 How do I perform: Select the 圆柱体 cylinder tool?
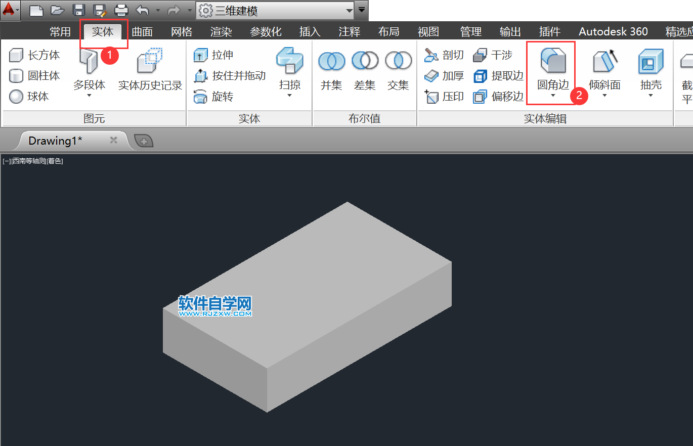[34, 76]
